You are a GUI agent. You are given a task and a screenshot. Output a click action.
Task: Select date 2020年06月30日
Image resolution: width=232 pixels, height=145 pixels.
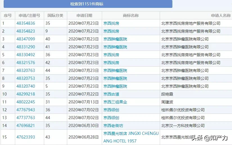(84, 126)
